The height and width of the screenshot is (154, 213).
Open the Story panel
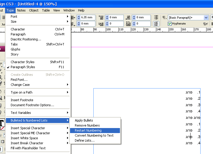pos(37,54)
